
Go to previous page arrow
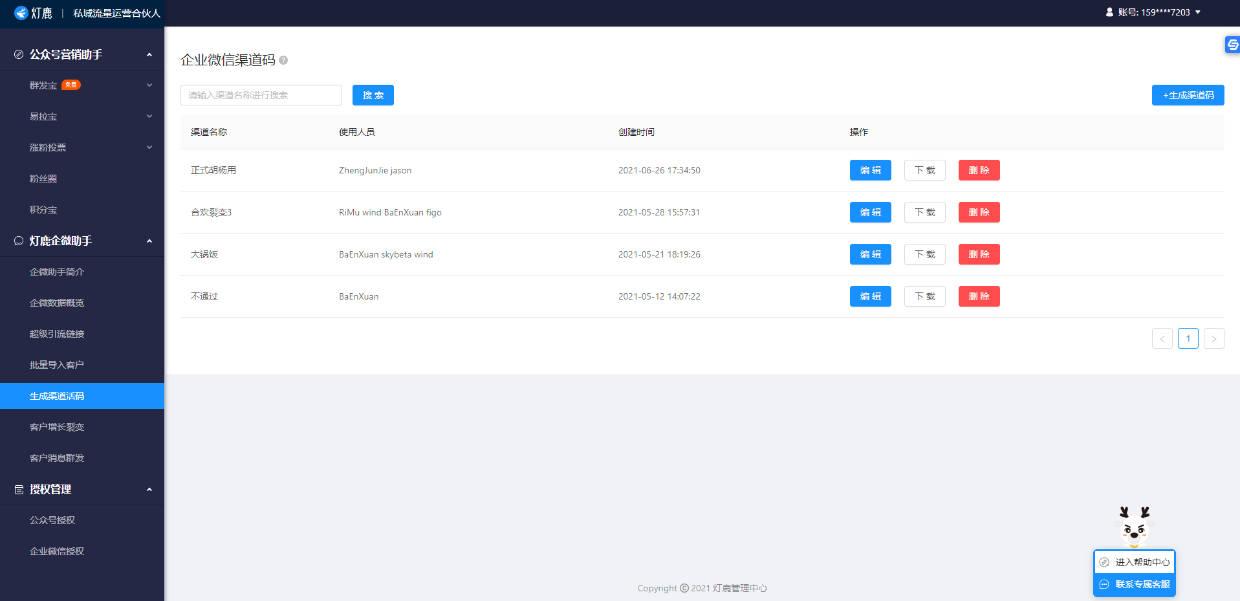click(1162, 338)
